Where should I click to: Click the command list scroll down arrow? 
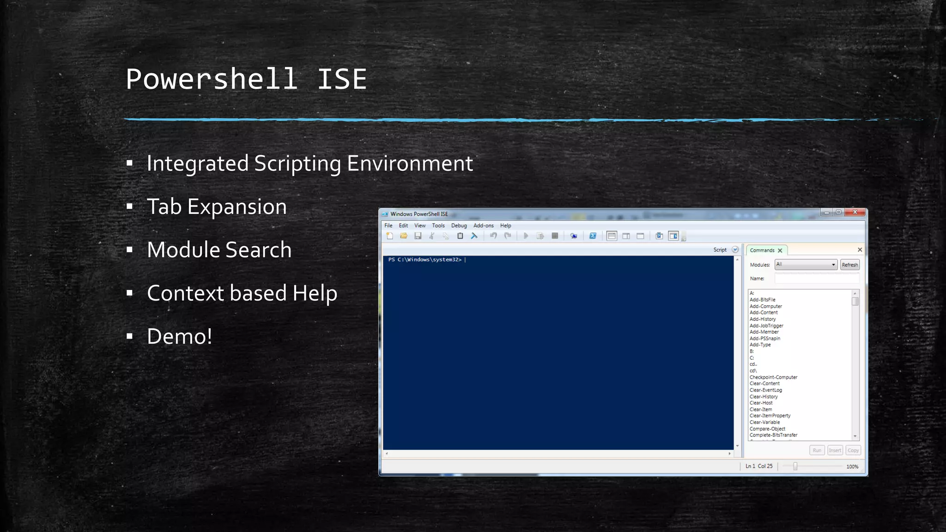855,436
